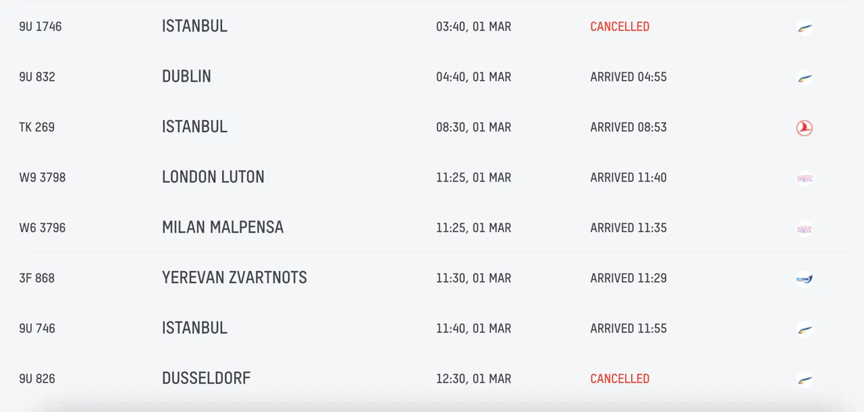Click the DUSSELDORF destination name
This screenshot has width=864, height=412.
(x=206, y=378)
